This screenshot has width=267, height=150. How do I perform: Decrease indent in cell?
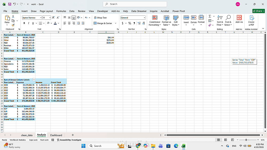(x=78, y=23)
